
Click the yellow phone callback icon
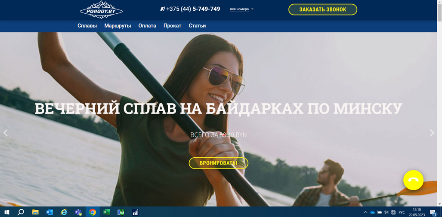(413, 180)
